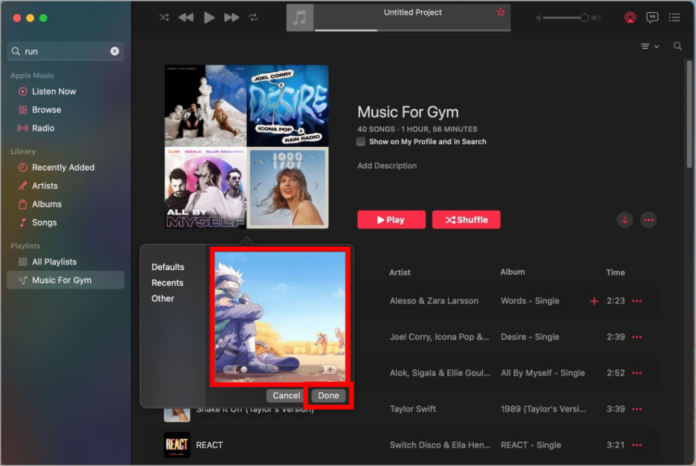The image size is (696, 466).
Task: Expand the sort options dropdown
Action: [x=649, y=46]
